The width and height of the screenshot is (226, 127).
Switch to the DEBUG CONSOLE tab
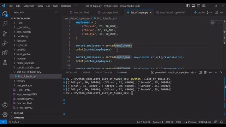tap(103, 72)
